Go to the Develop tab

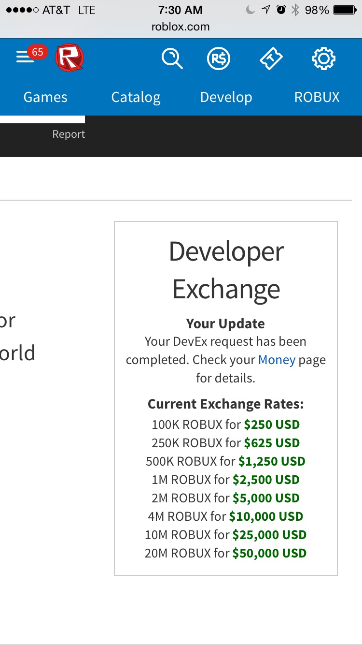226,97
